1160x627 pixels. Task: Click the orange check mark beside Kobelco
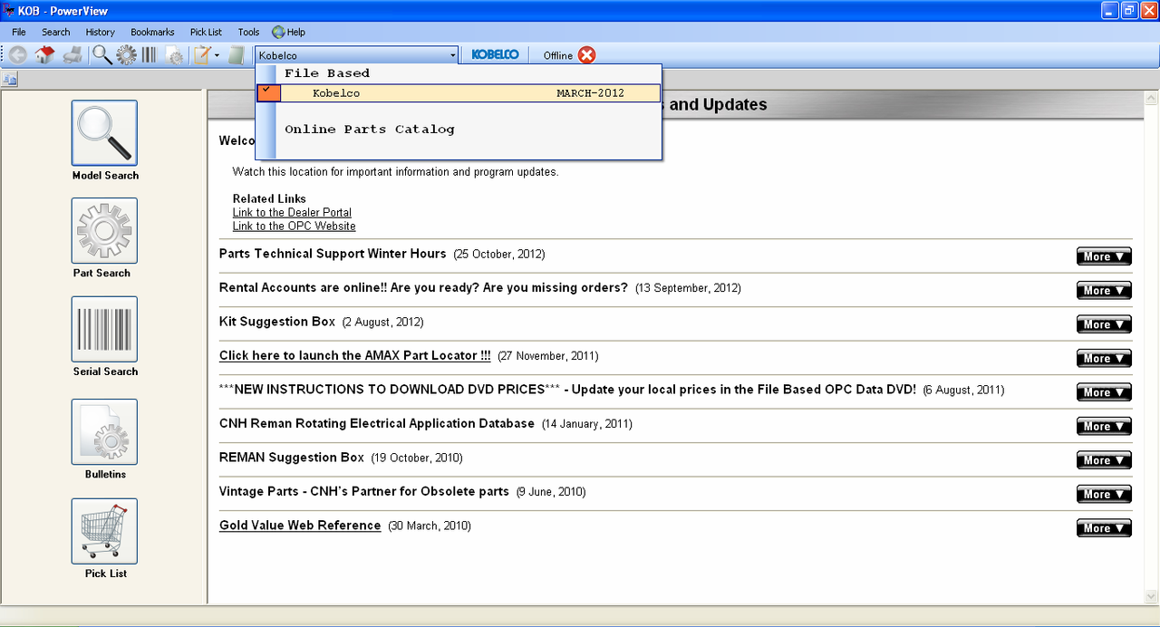tap(269, 93)
